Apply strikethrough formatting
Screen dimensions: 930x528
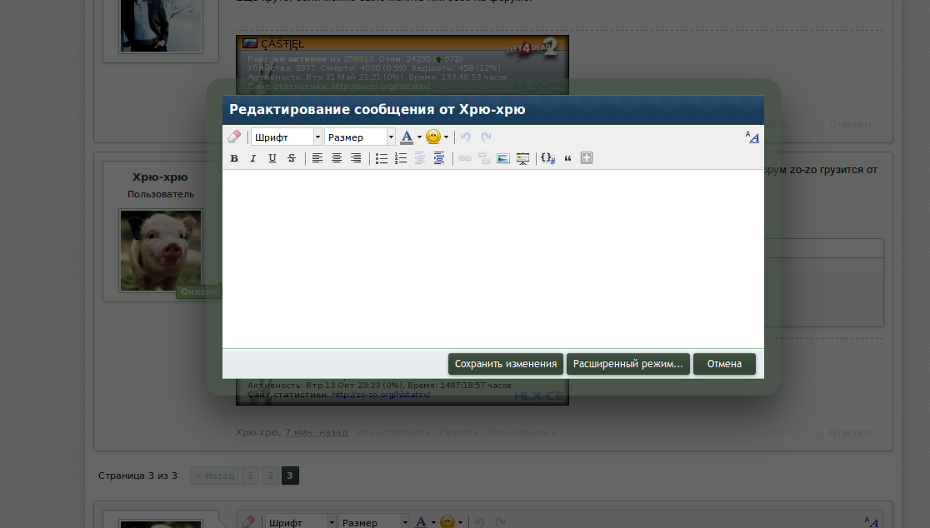click(x=292, y=158)
